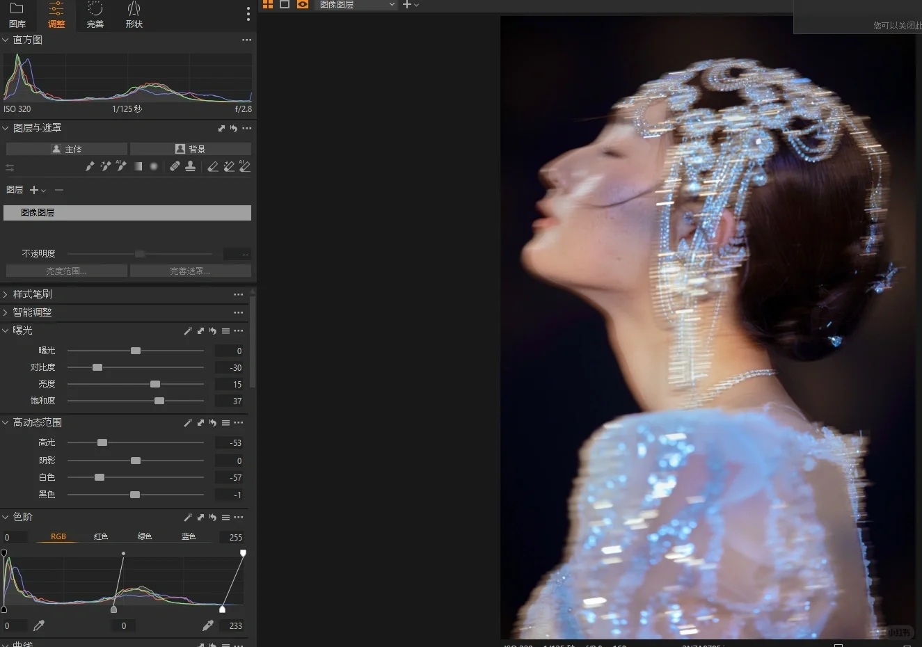Image resolution: width=922 pixels, height=647 pixels.
Task: Open brush settings sliders icon in layers panel
Action: [10, 167]
